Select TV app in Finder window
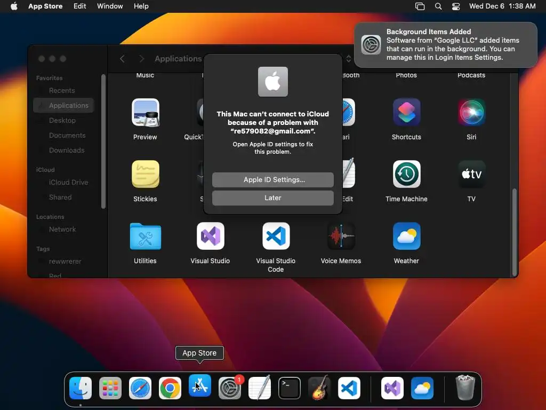The height and width of the screenshot is (410, 546). (x=471, y=174)
